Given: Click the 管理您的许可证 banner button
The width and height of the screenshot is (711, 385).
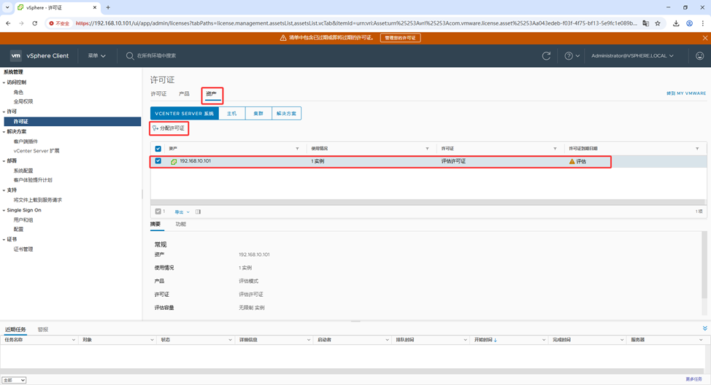Looking at the screenshot, I should point(400,38).
